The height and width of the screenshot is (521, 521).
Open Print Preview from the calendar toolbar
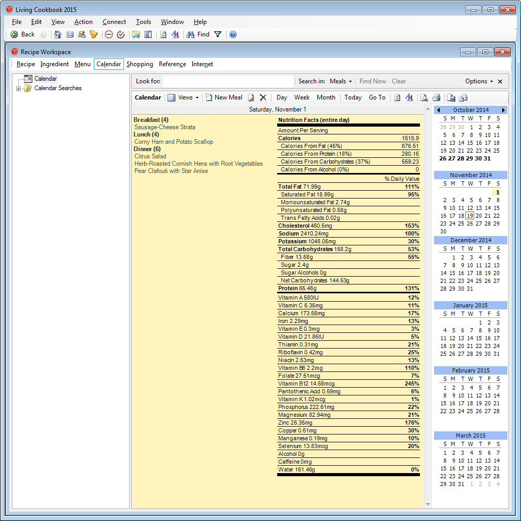(425, 97)
